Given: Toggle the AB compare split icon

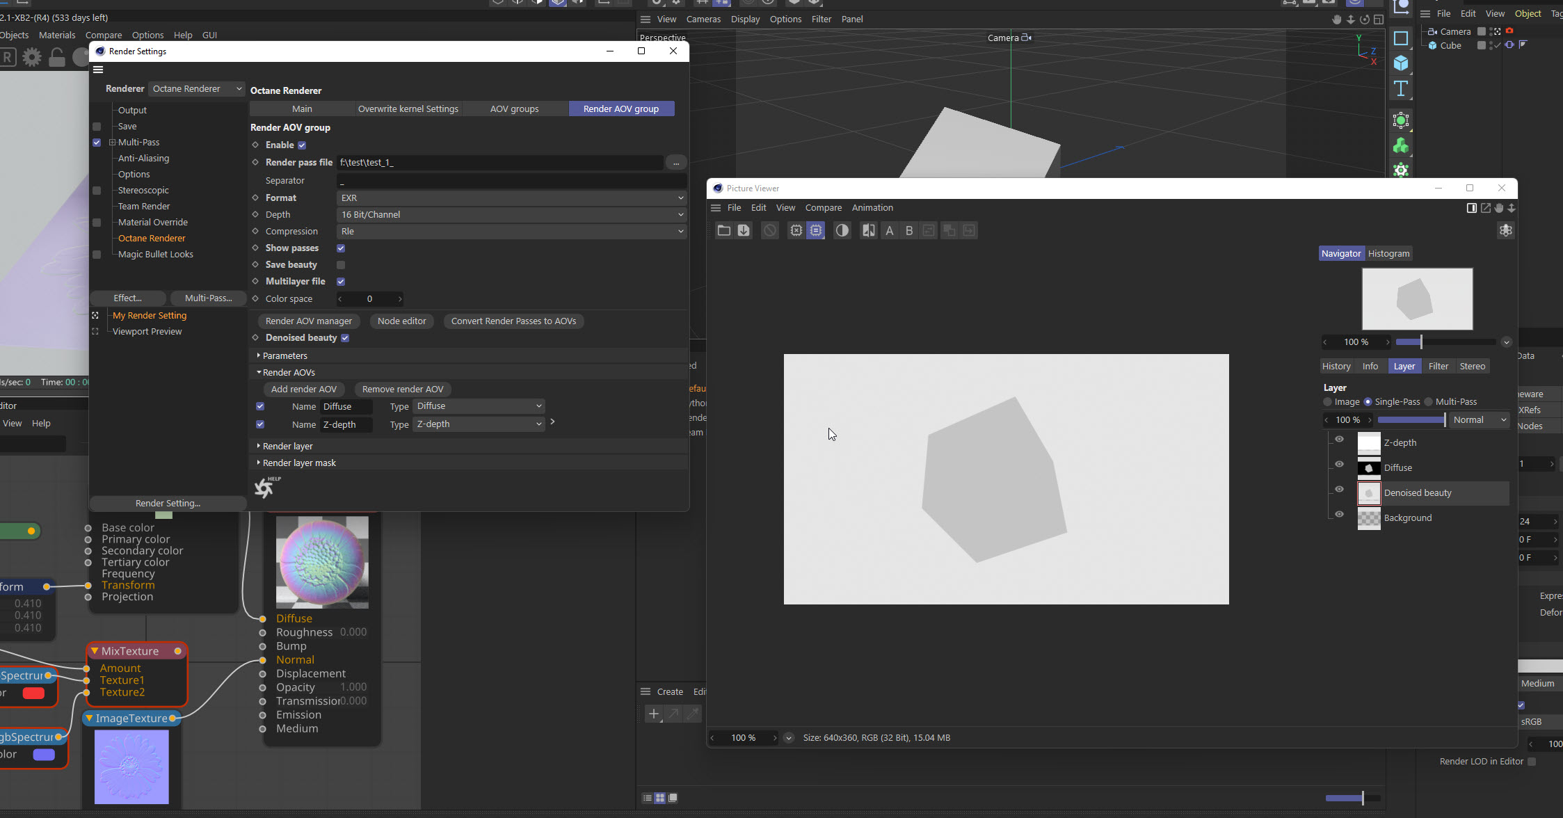Looking at the screenshot, I should click(x=868, y=230).
